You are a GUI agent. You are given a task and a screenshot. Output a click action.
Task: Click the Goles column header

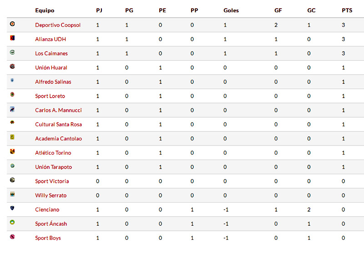[231, 10]
